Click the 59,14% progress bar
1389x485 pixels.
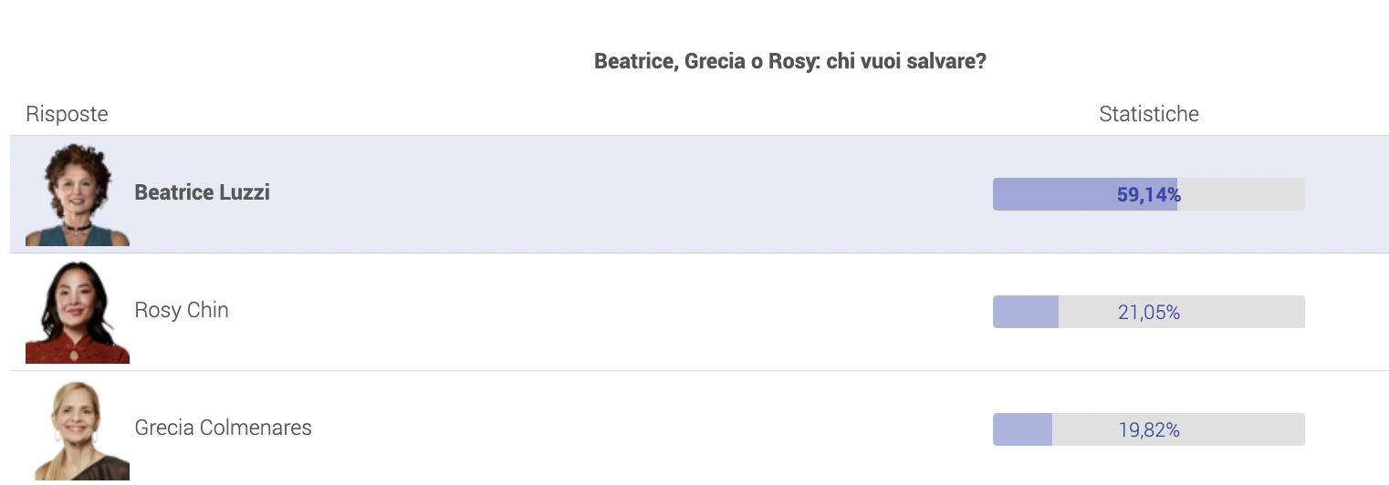[1149, 194]
